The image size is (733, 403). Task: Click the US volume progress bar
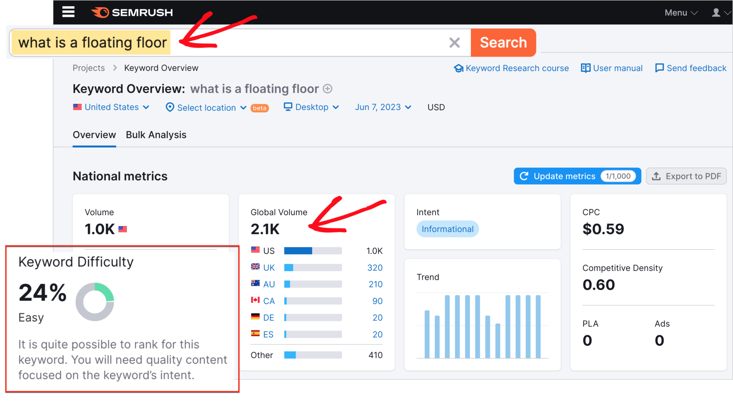pyautogui.click(x=313, y=251)
